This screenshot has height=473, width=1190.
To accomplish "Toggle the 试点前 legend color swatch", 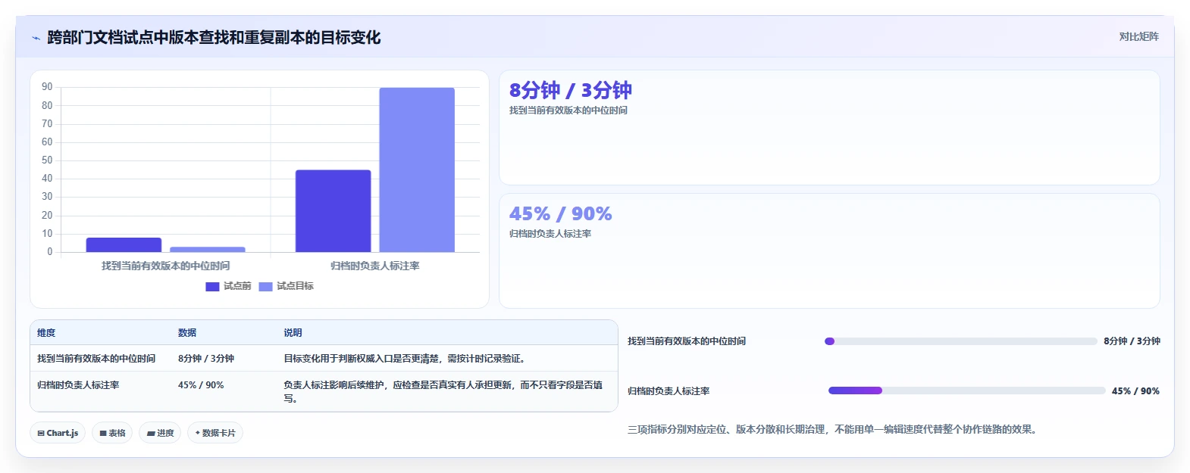I will tap(212, 286).
